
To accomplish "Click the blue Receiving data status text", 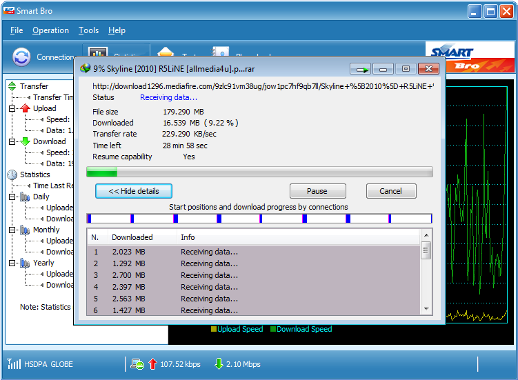I will [168, 97].
